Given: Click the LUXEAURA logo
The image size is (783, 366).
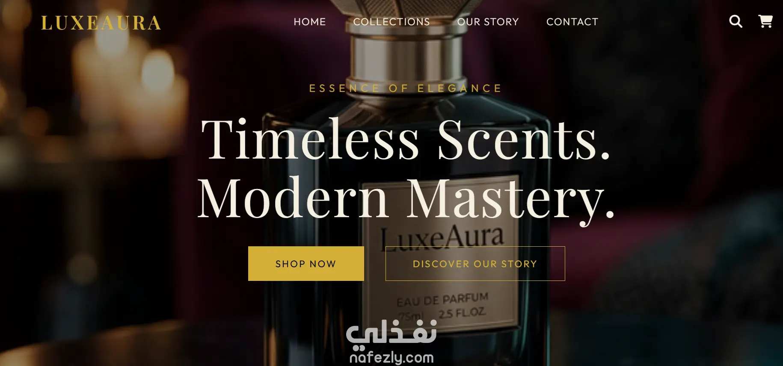Looking at the screenshot, I should pos(101,23).
